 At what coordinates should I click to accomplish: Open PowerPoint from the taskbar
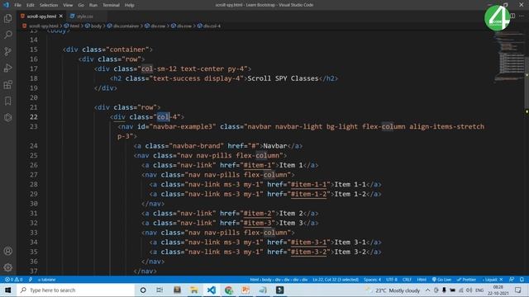pyautogui.click(x=245, y=290)
